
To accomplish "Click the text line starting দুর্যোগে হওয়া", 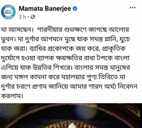I will (65, 58).
